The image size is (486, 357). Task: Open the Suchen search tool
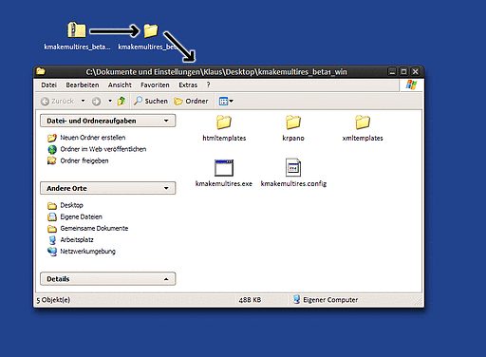tap(151, 101)
